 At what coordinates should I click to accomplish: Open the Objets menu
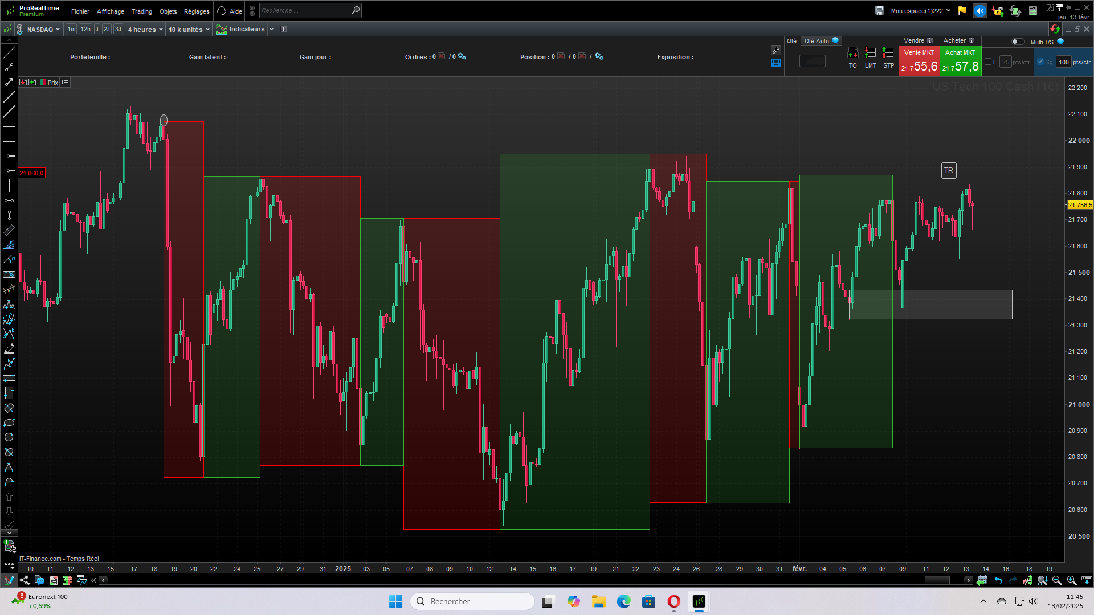[x=168, y=11]
